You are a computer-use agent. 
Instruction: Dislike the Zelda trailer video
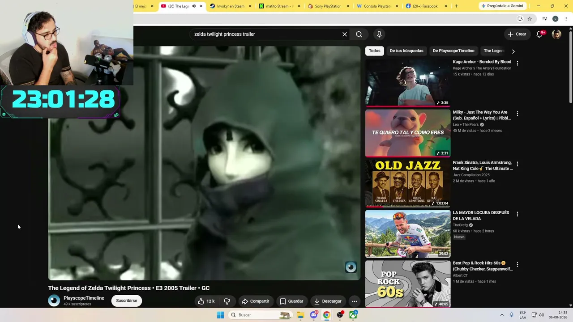point(227,301)
